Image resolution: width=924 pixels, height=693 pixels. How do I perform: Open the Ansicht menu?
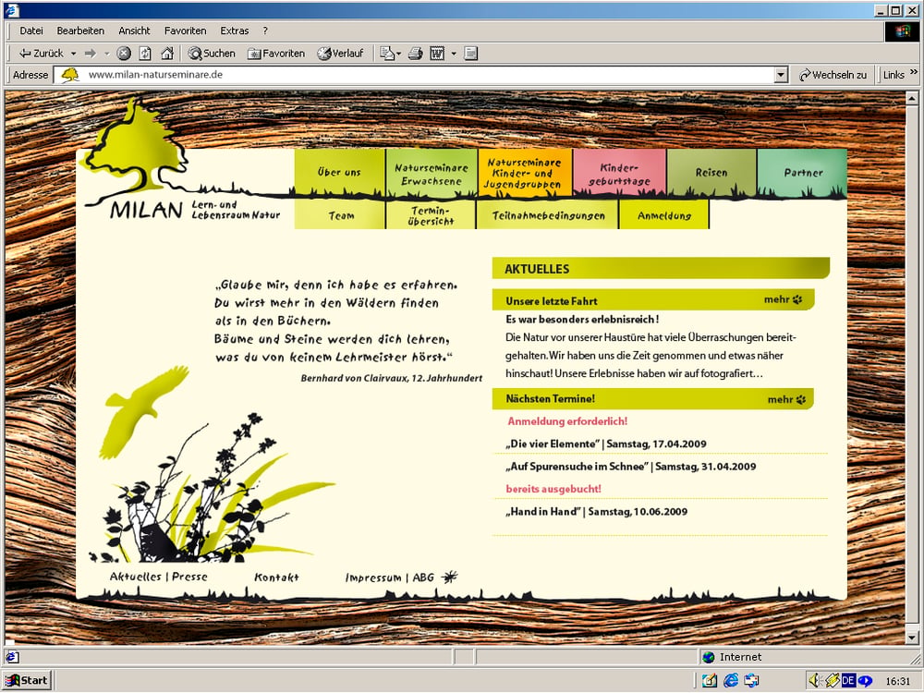134,30
